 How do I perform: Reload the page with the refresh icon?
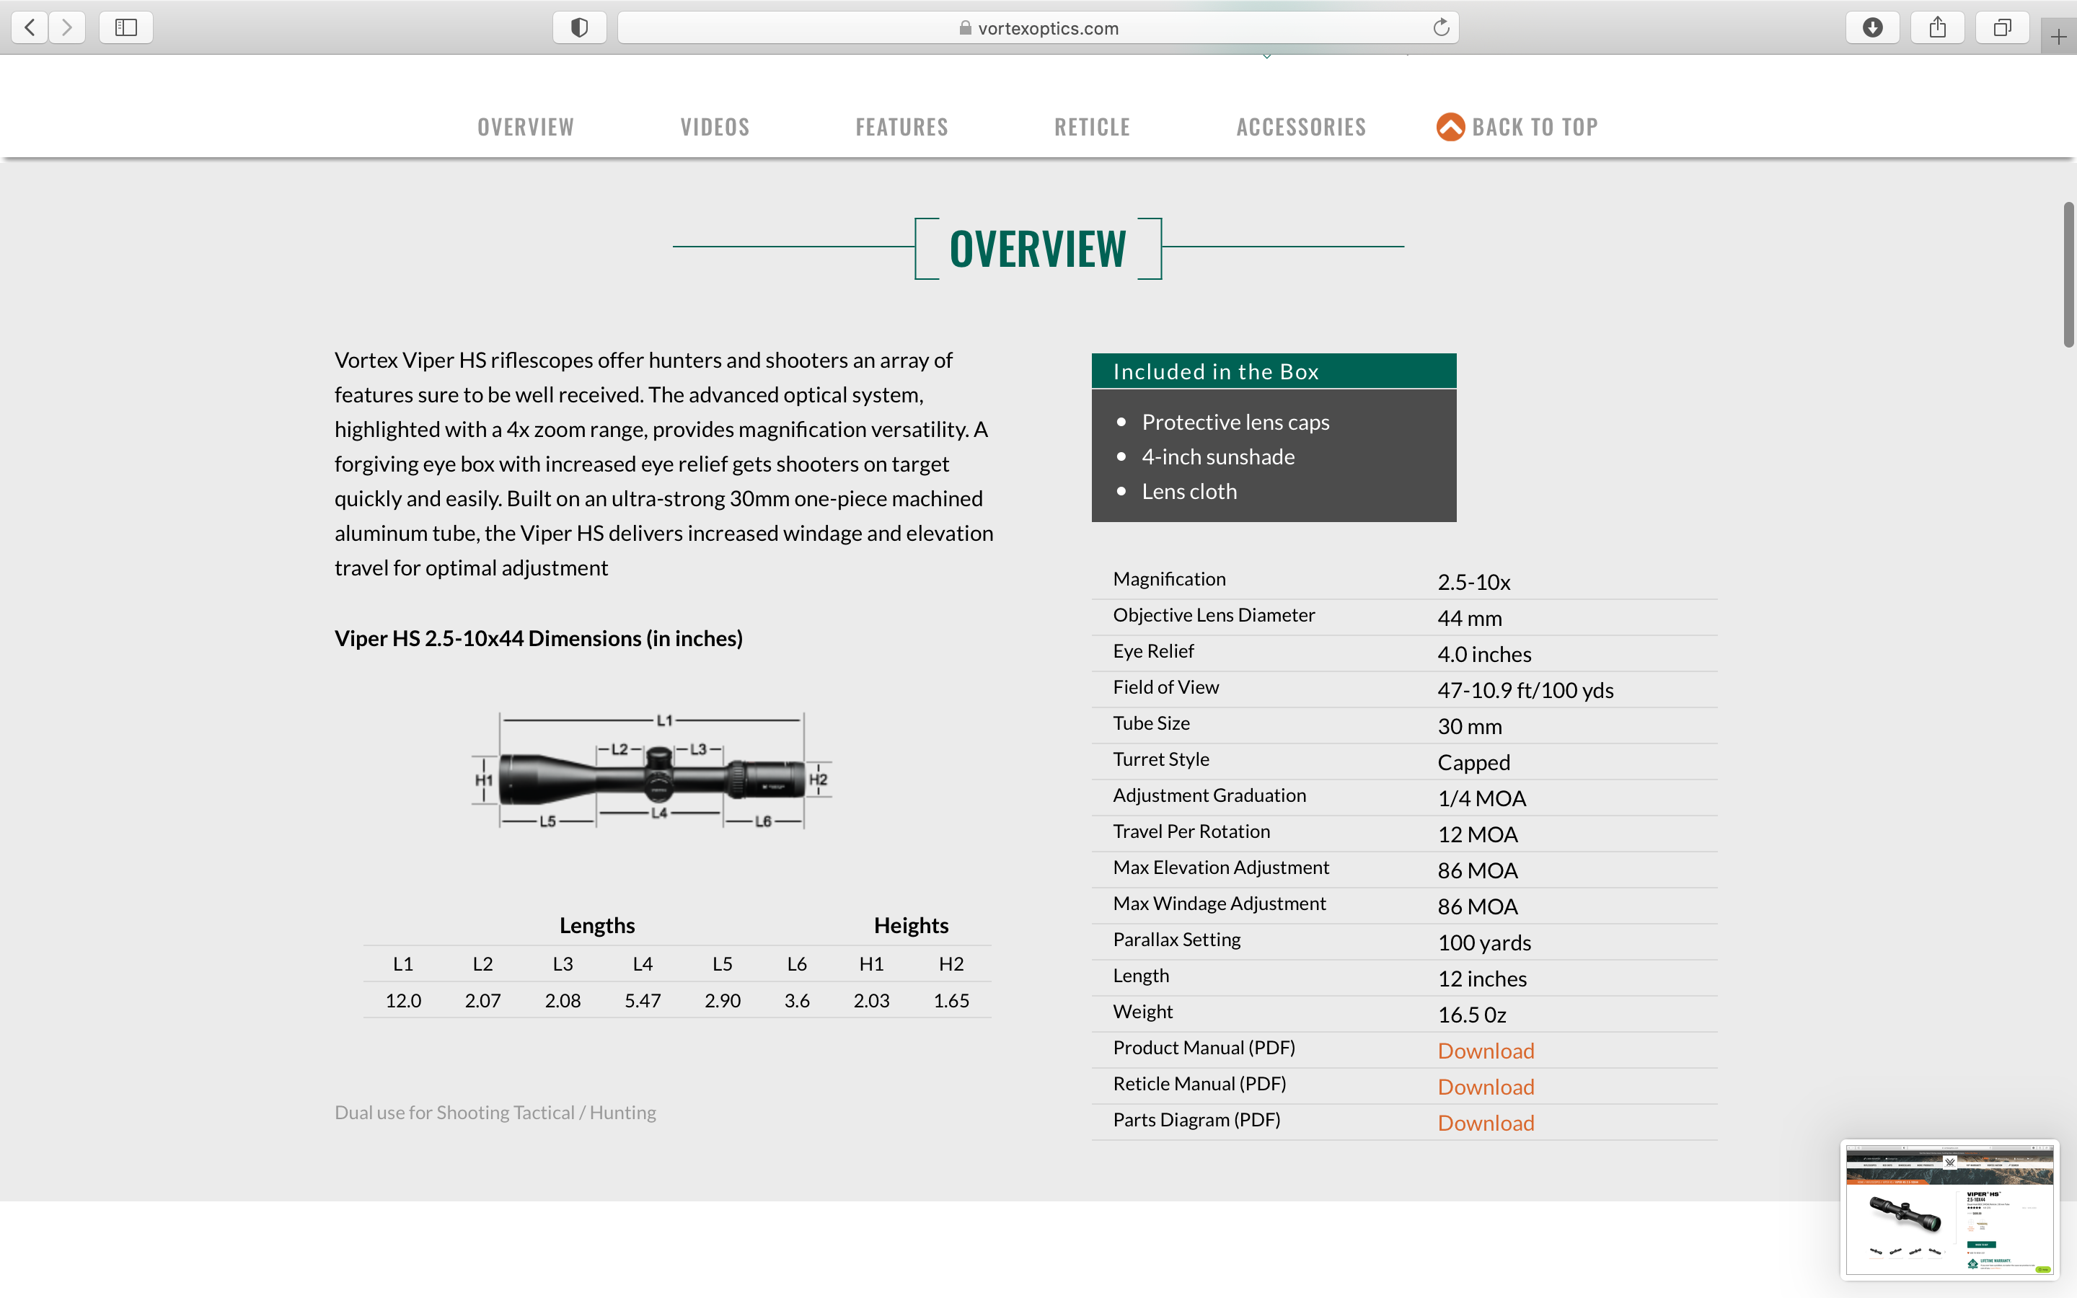pos(1441,27)
